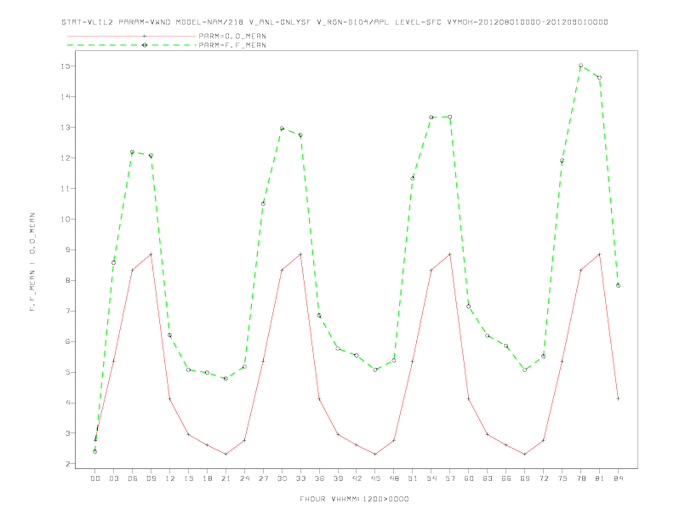Image resolution: width=674 pixels, height=521 pixels.
Task: Click x-axis tick label 51
Action: (413, 478)
